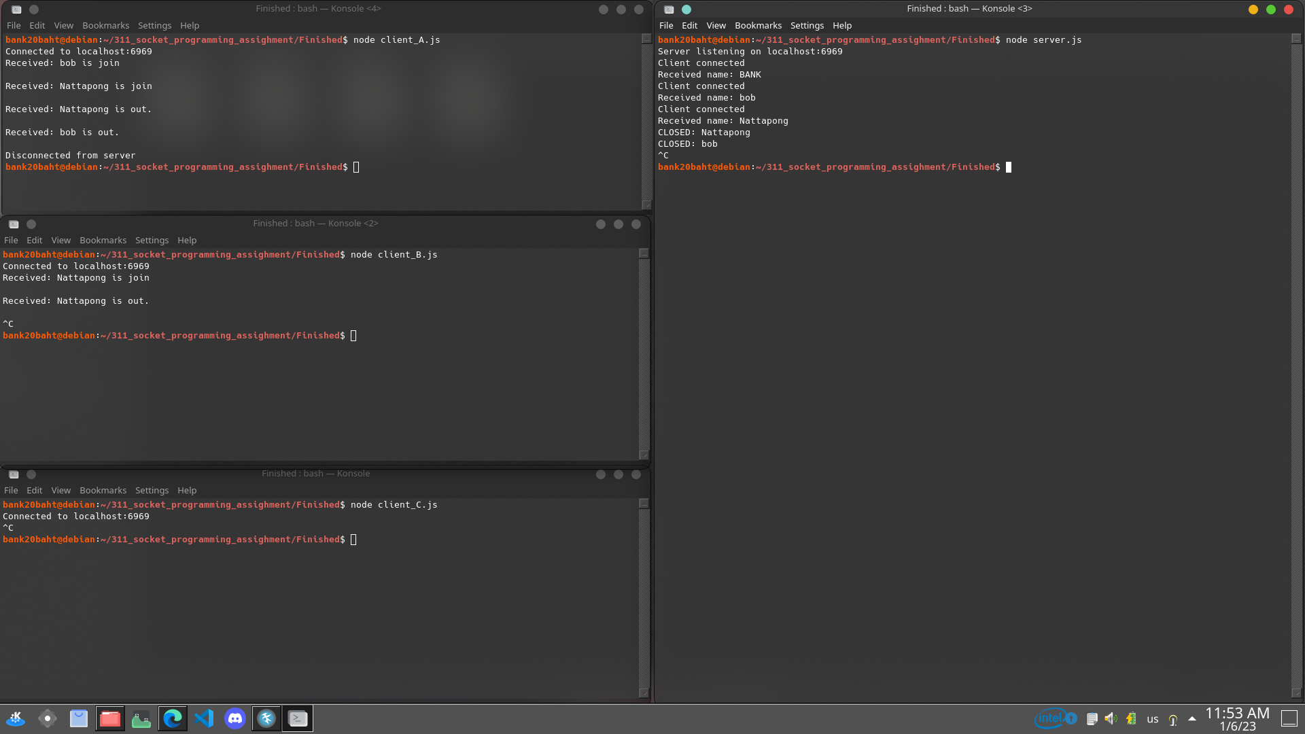This screenshot has width=1305, height=734.
Task: Click the Klipper clipboard icon in the tray
Action: coord(1092,718)
